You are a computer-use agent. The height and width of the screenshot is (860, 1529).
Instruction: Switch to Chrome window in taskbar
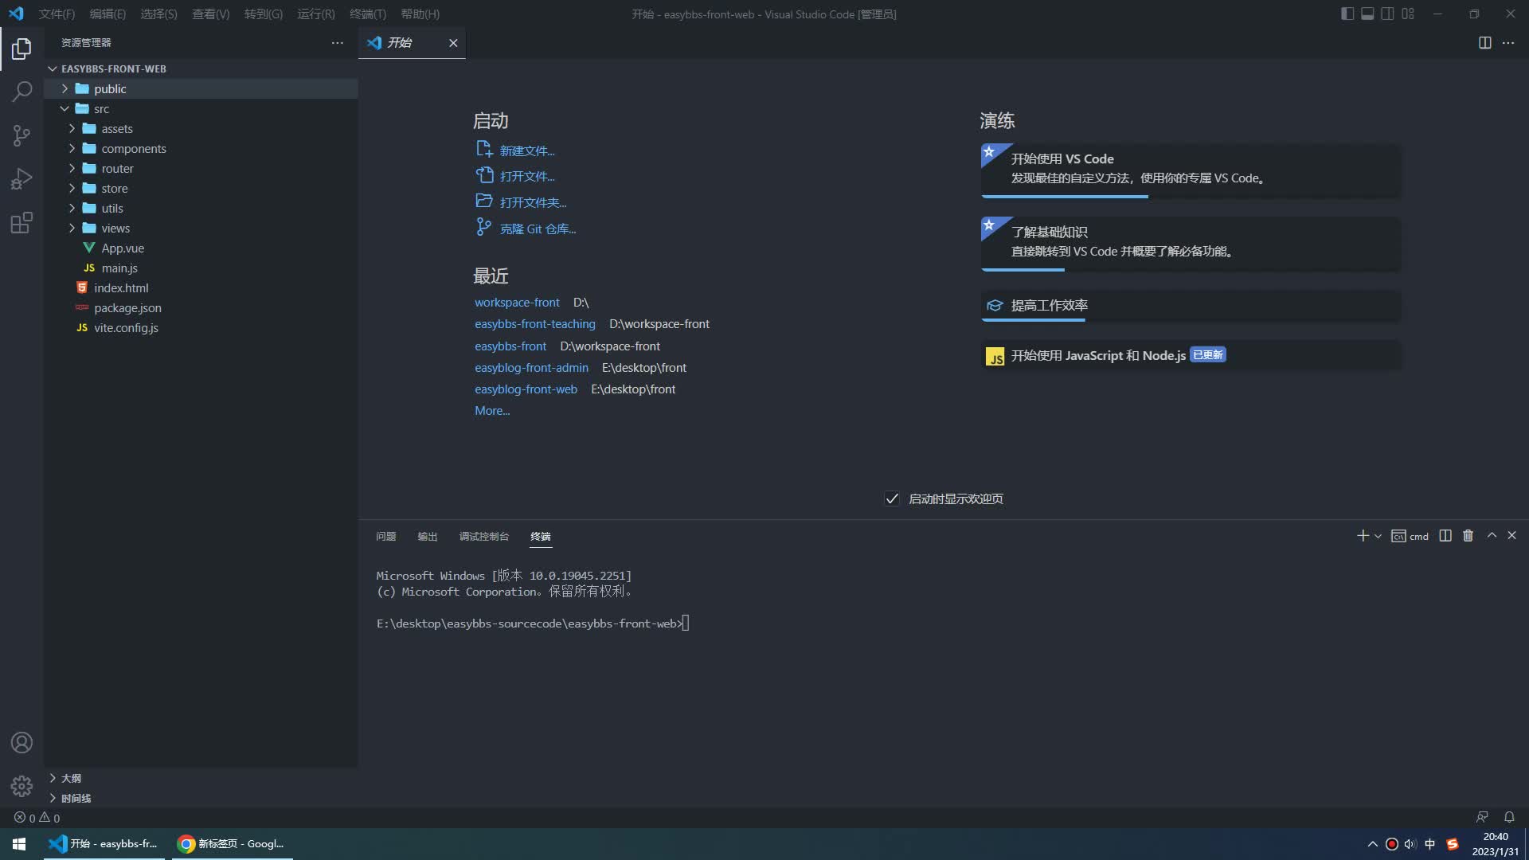click(x=231, y=844)
